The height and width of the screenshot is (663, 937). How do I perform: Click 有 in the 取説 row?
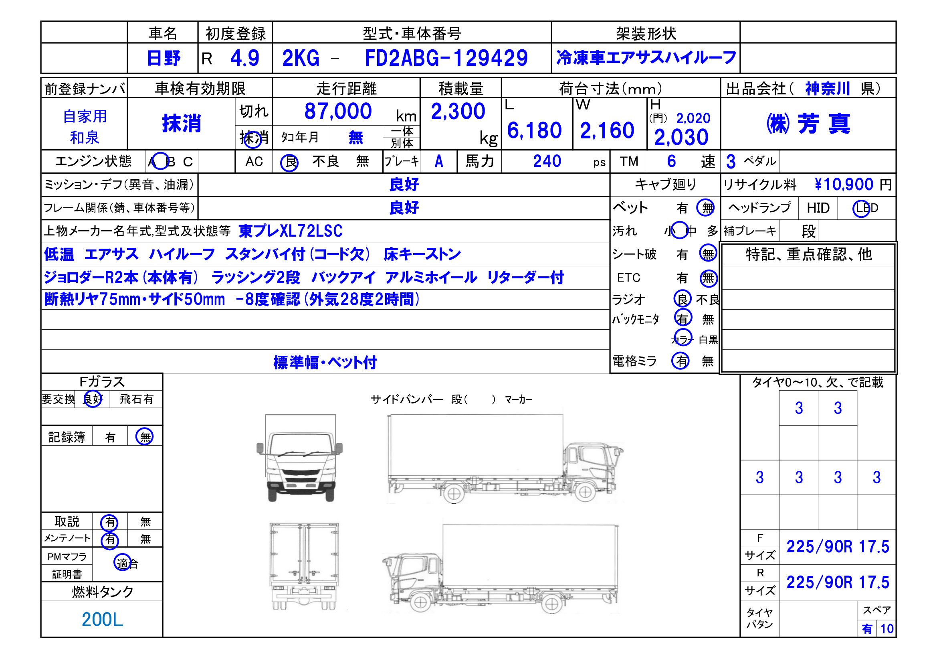coord(109,522)
